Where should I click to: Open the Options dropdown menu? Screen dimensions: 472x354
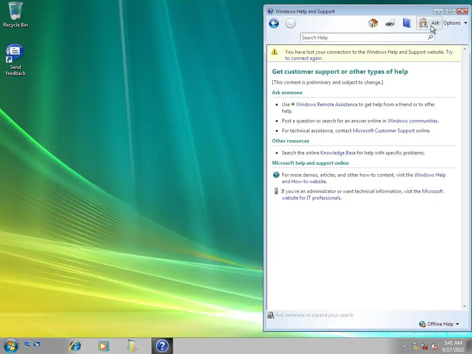pos(455,23)
